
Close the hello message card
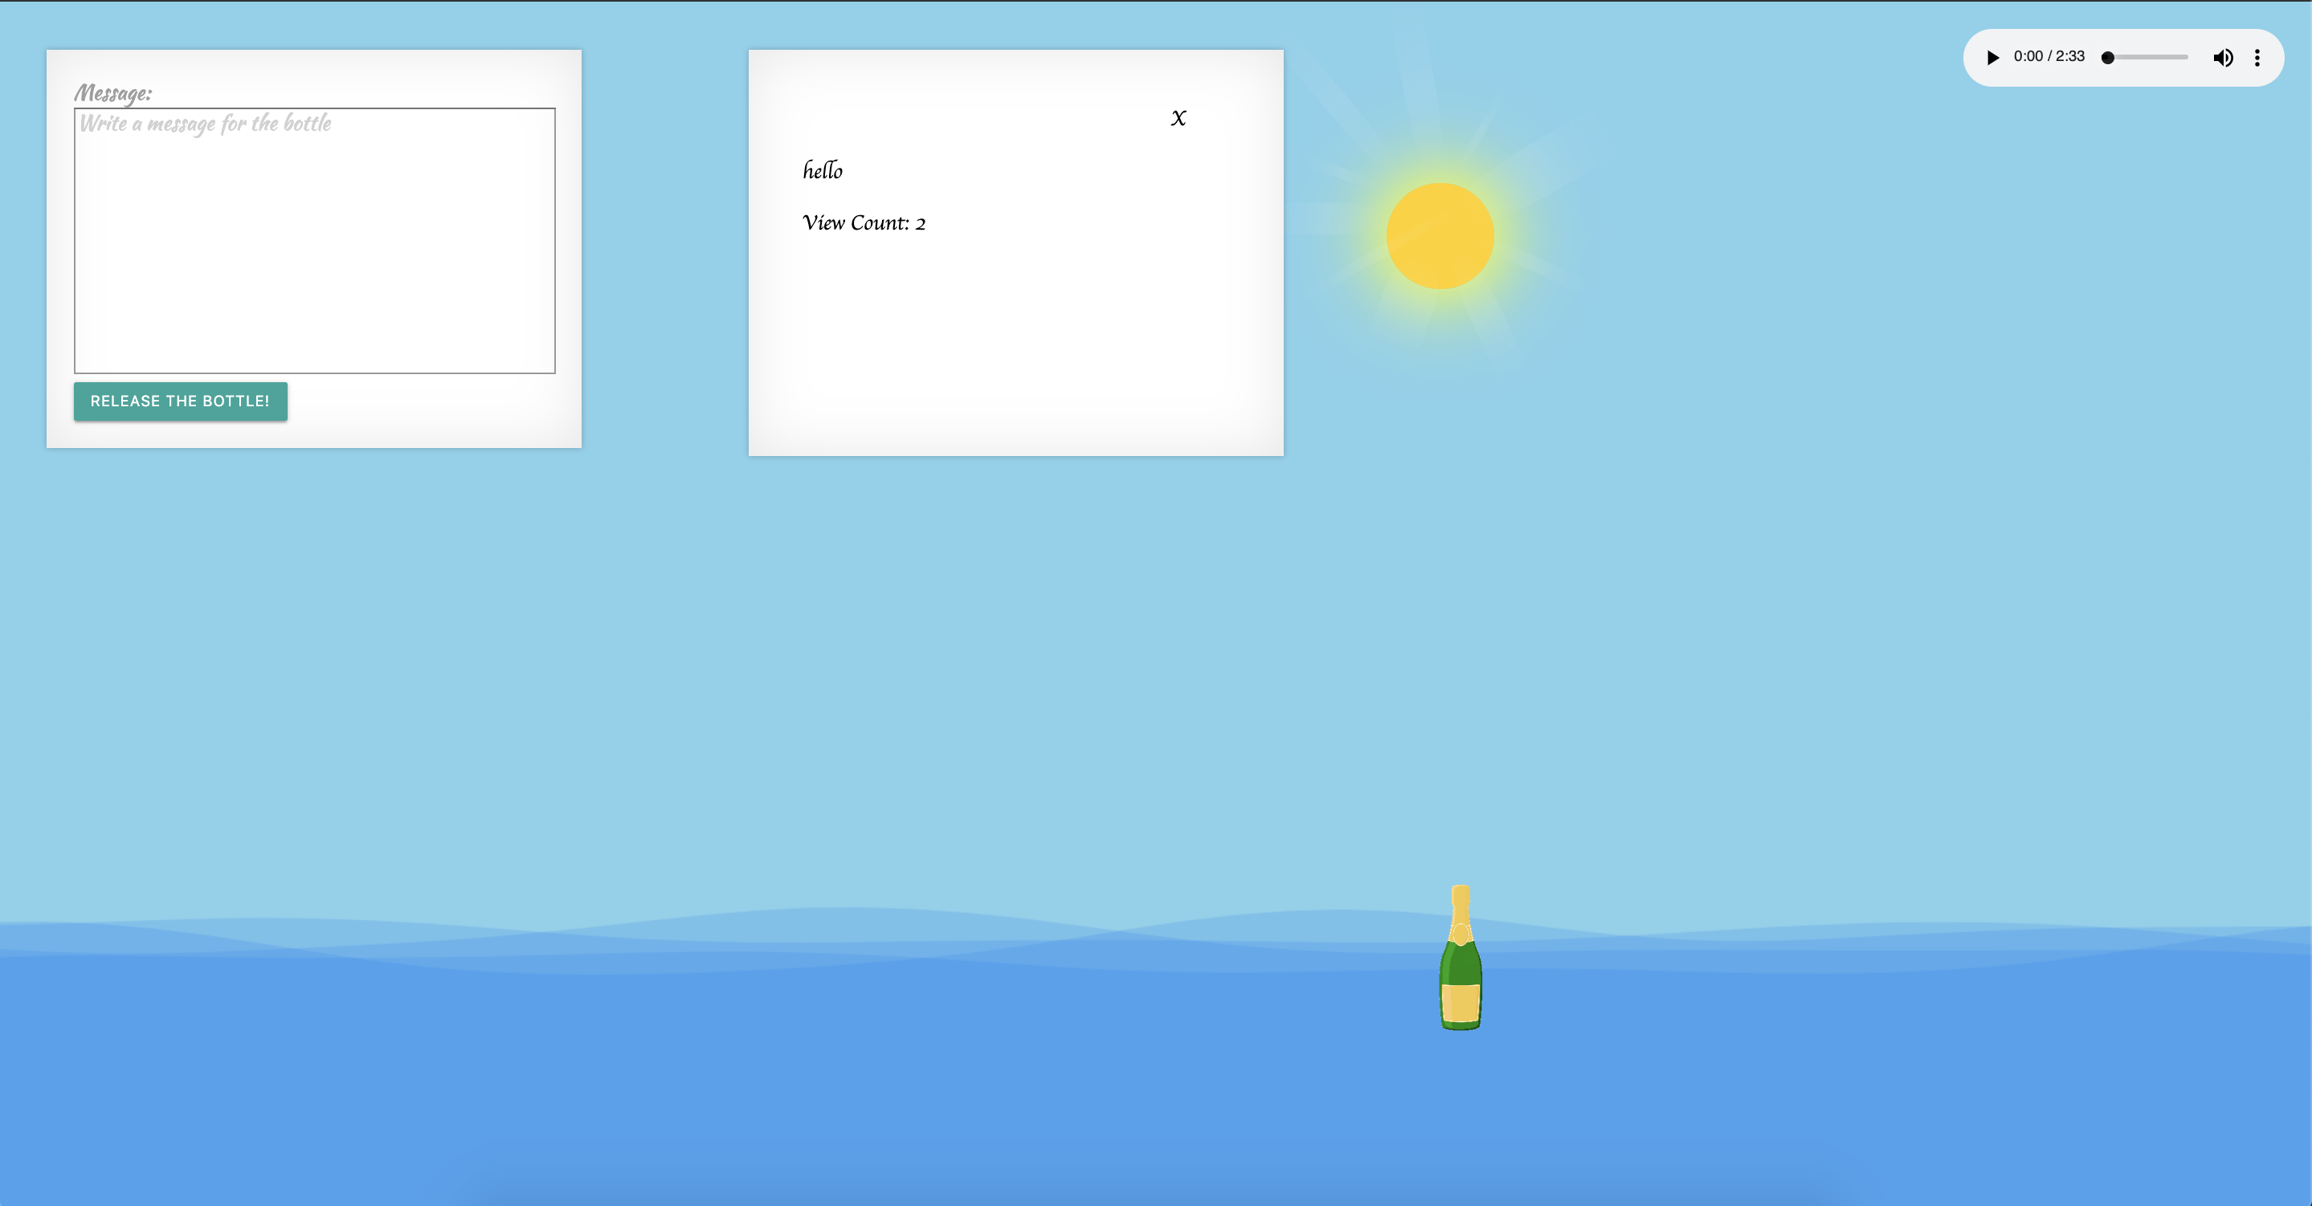1178,117
